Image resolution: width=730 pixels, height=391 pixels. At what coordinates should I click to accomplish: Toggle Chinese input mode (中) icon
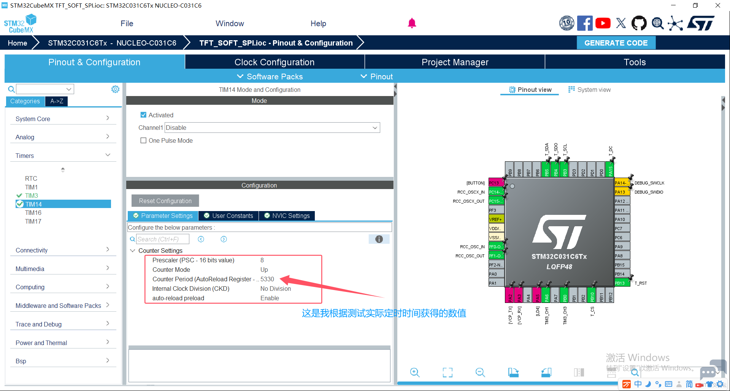[638, 384]
